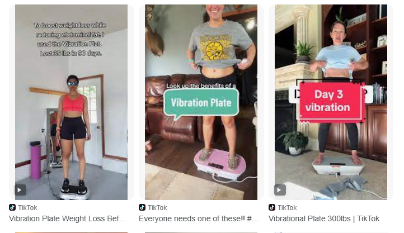Screen dimensions: 404x233
Task: Click partially visible thumbnail below first result
Action: click(72, 232)
